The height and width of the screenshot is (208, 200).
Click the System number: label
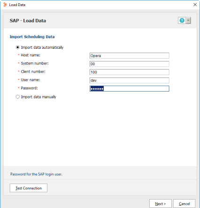(35, 63)
